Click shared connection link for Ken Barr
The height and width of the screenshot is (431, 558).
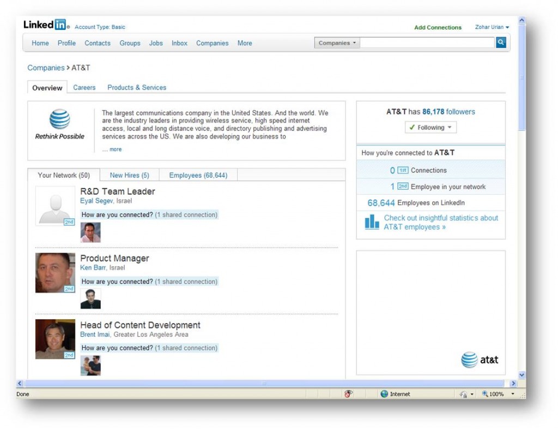click(x=186, y=282)
